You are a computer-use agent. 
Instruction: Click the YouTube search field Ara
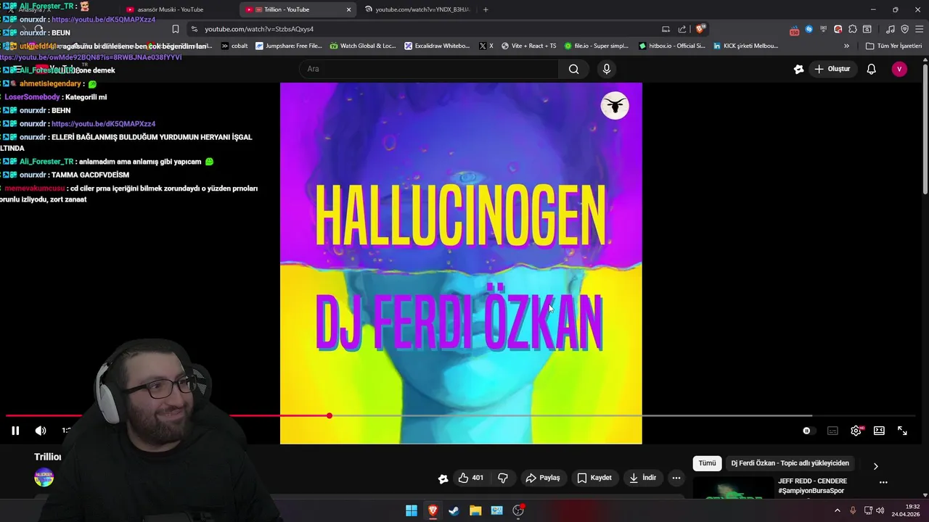pos(429,69)
